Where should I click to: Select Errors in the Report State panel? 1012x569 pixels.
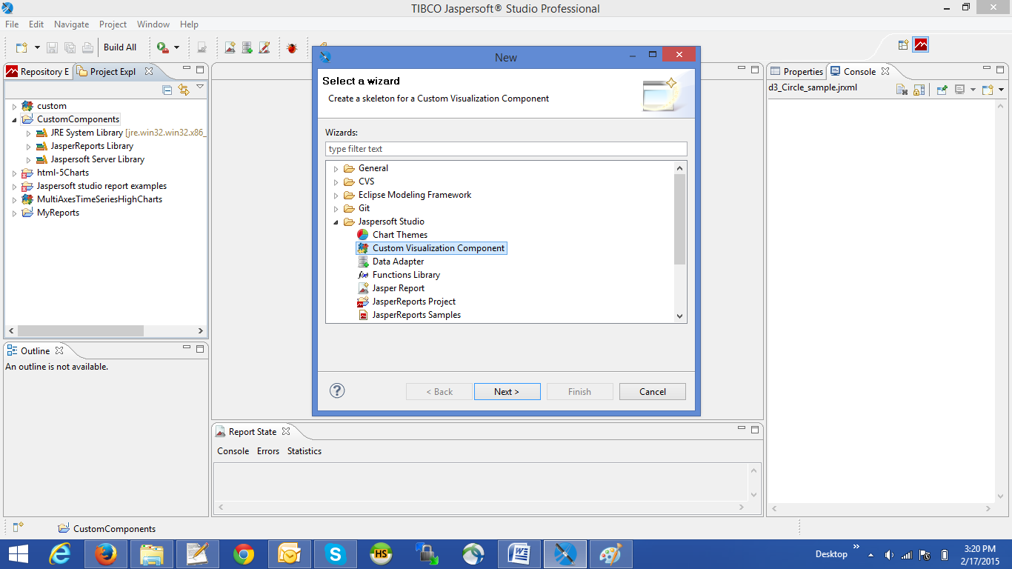click(x=268, y=451)
